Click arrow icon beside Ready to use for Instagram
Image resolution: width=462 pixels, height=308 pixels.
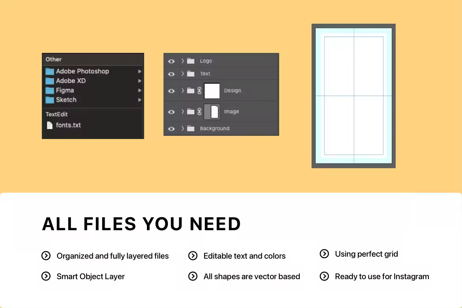click(x=325, y=276)
